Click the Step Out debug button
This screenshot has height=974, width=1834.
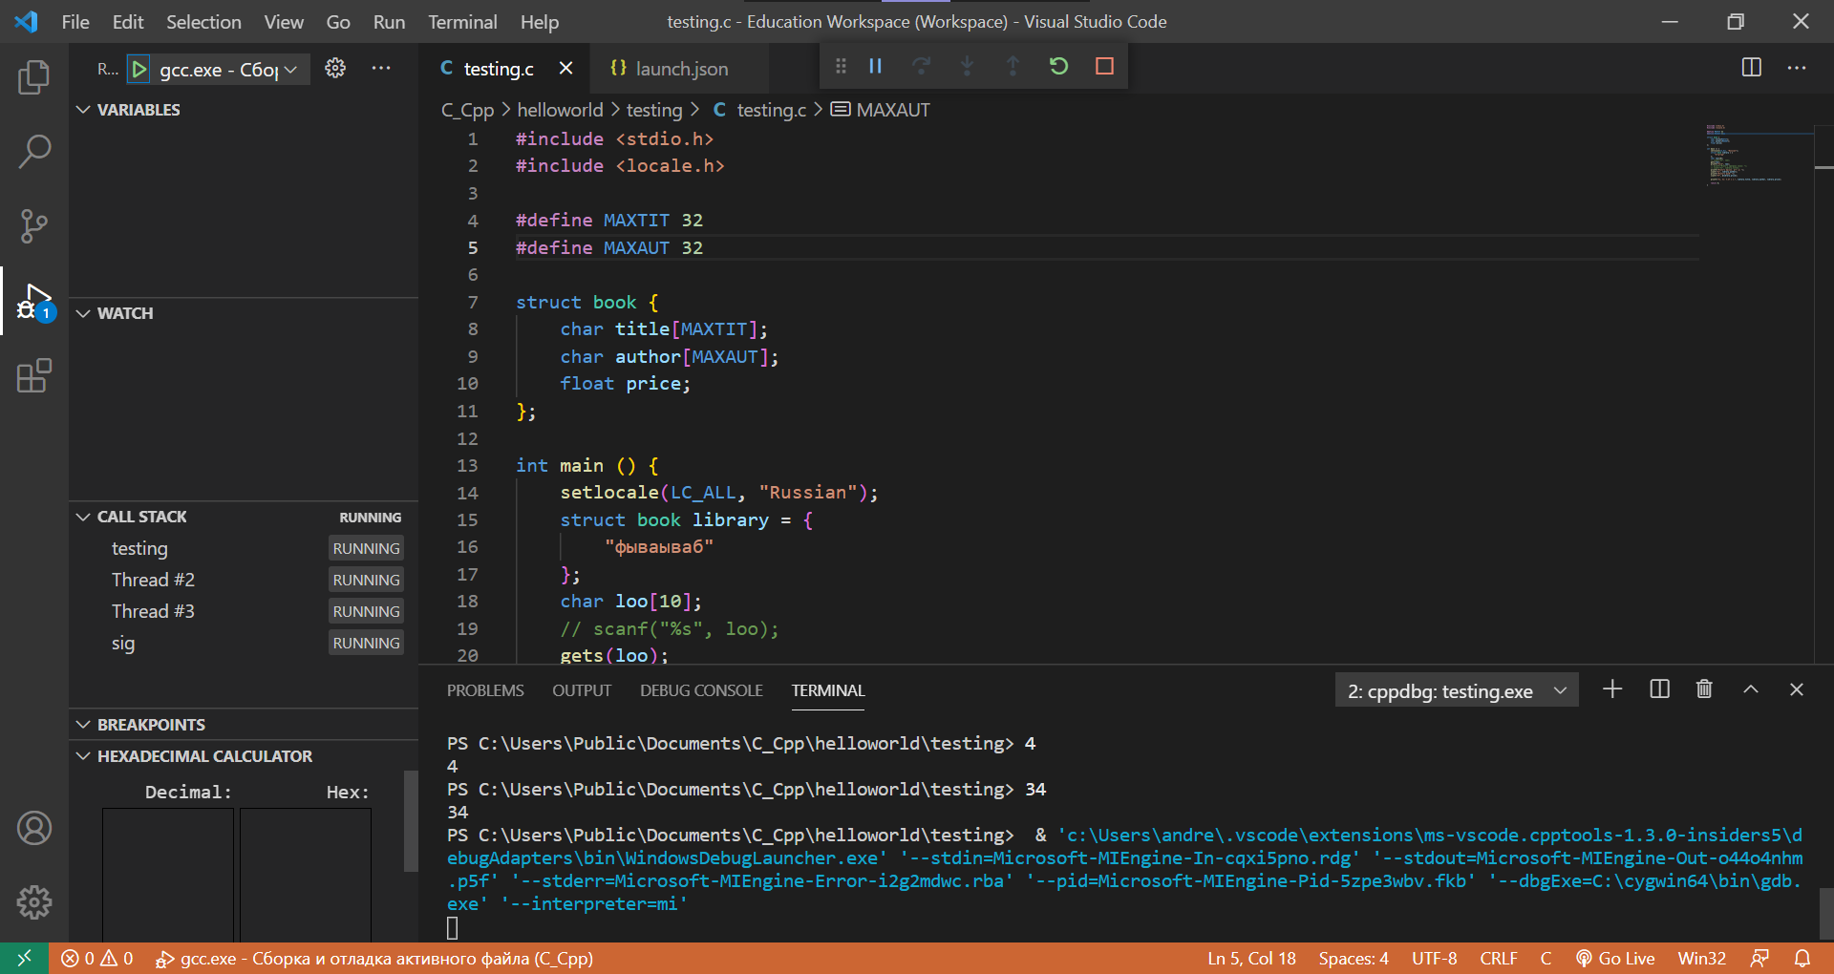pos(1013,66)
